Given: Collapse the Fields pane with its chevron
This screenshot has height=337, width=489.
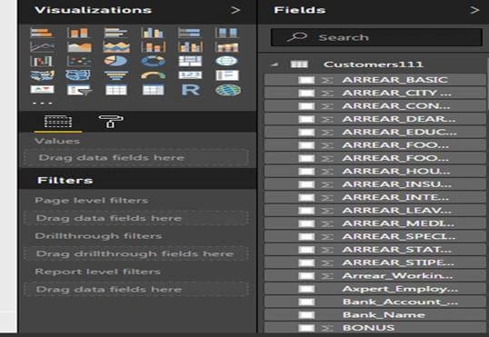Looking at the screenshot, I should coord(474,10).
